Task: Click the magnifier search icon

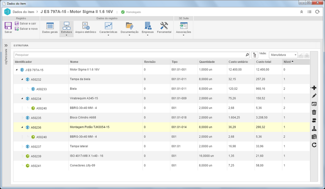Action: (247, 55)
